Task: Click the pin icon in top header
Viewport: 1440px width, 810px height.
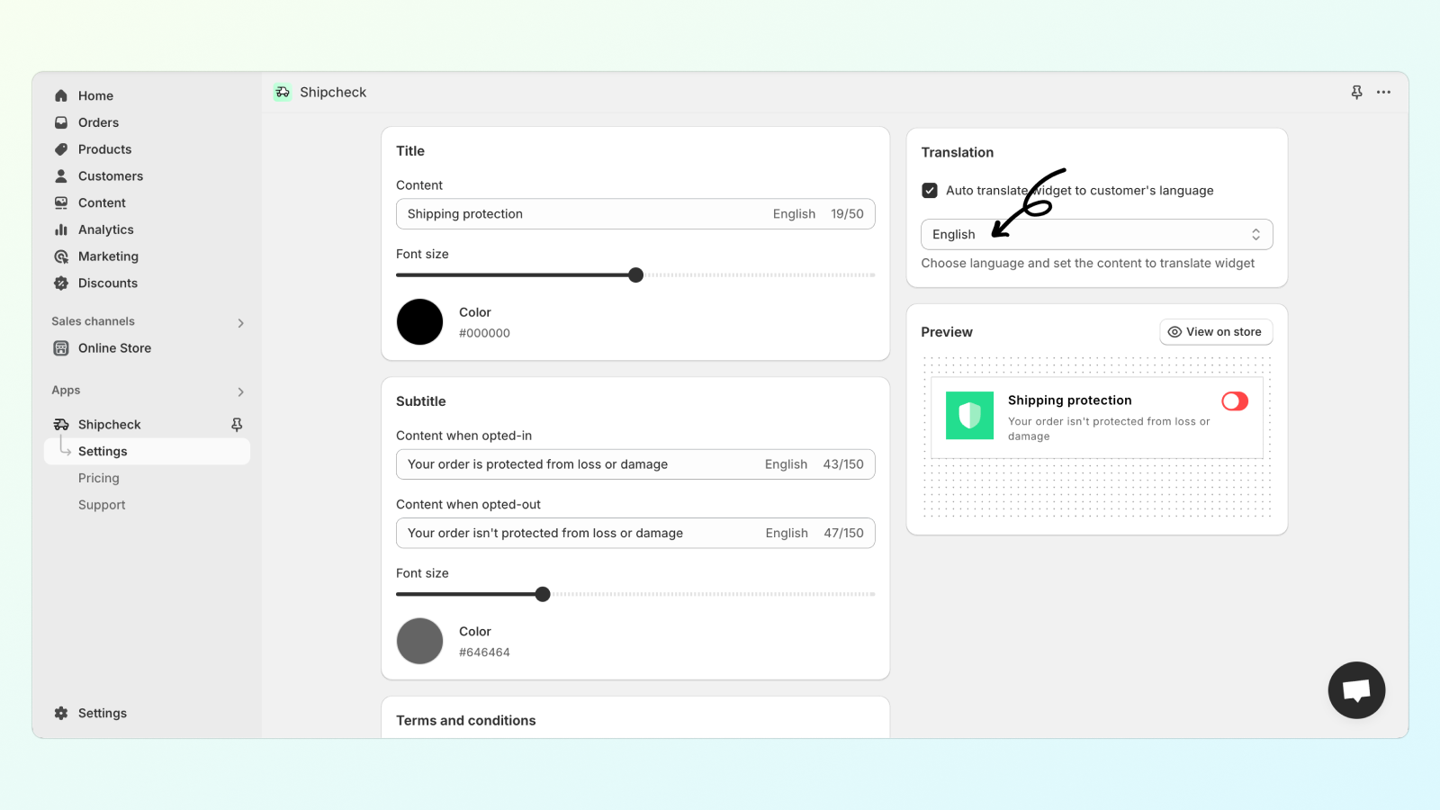Action: [x=1357, y=92]
